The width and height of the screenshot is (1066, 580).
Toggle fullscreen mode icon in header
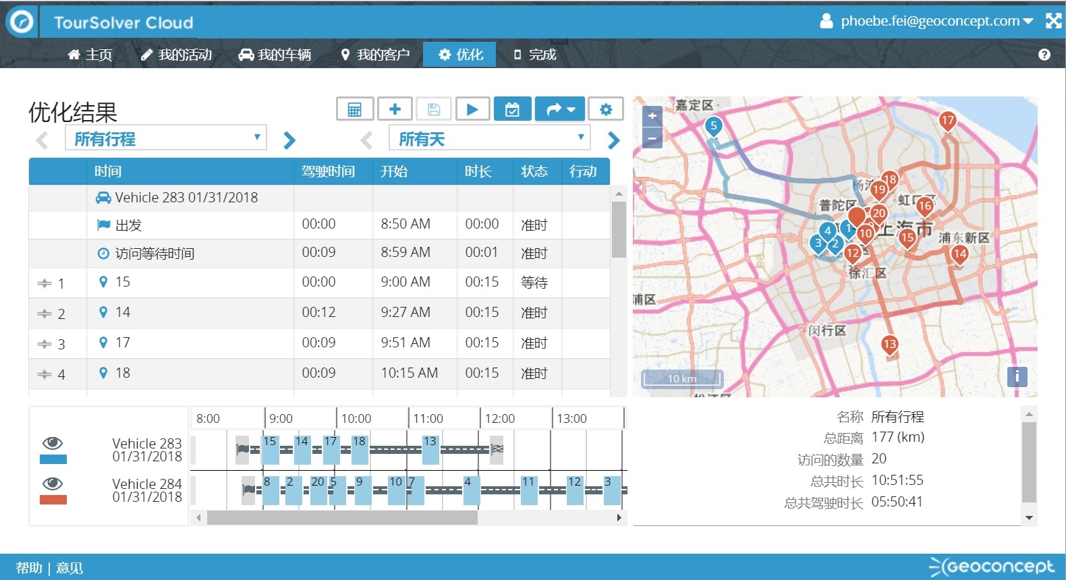coord(1053,21)
